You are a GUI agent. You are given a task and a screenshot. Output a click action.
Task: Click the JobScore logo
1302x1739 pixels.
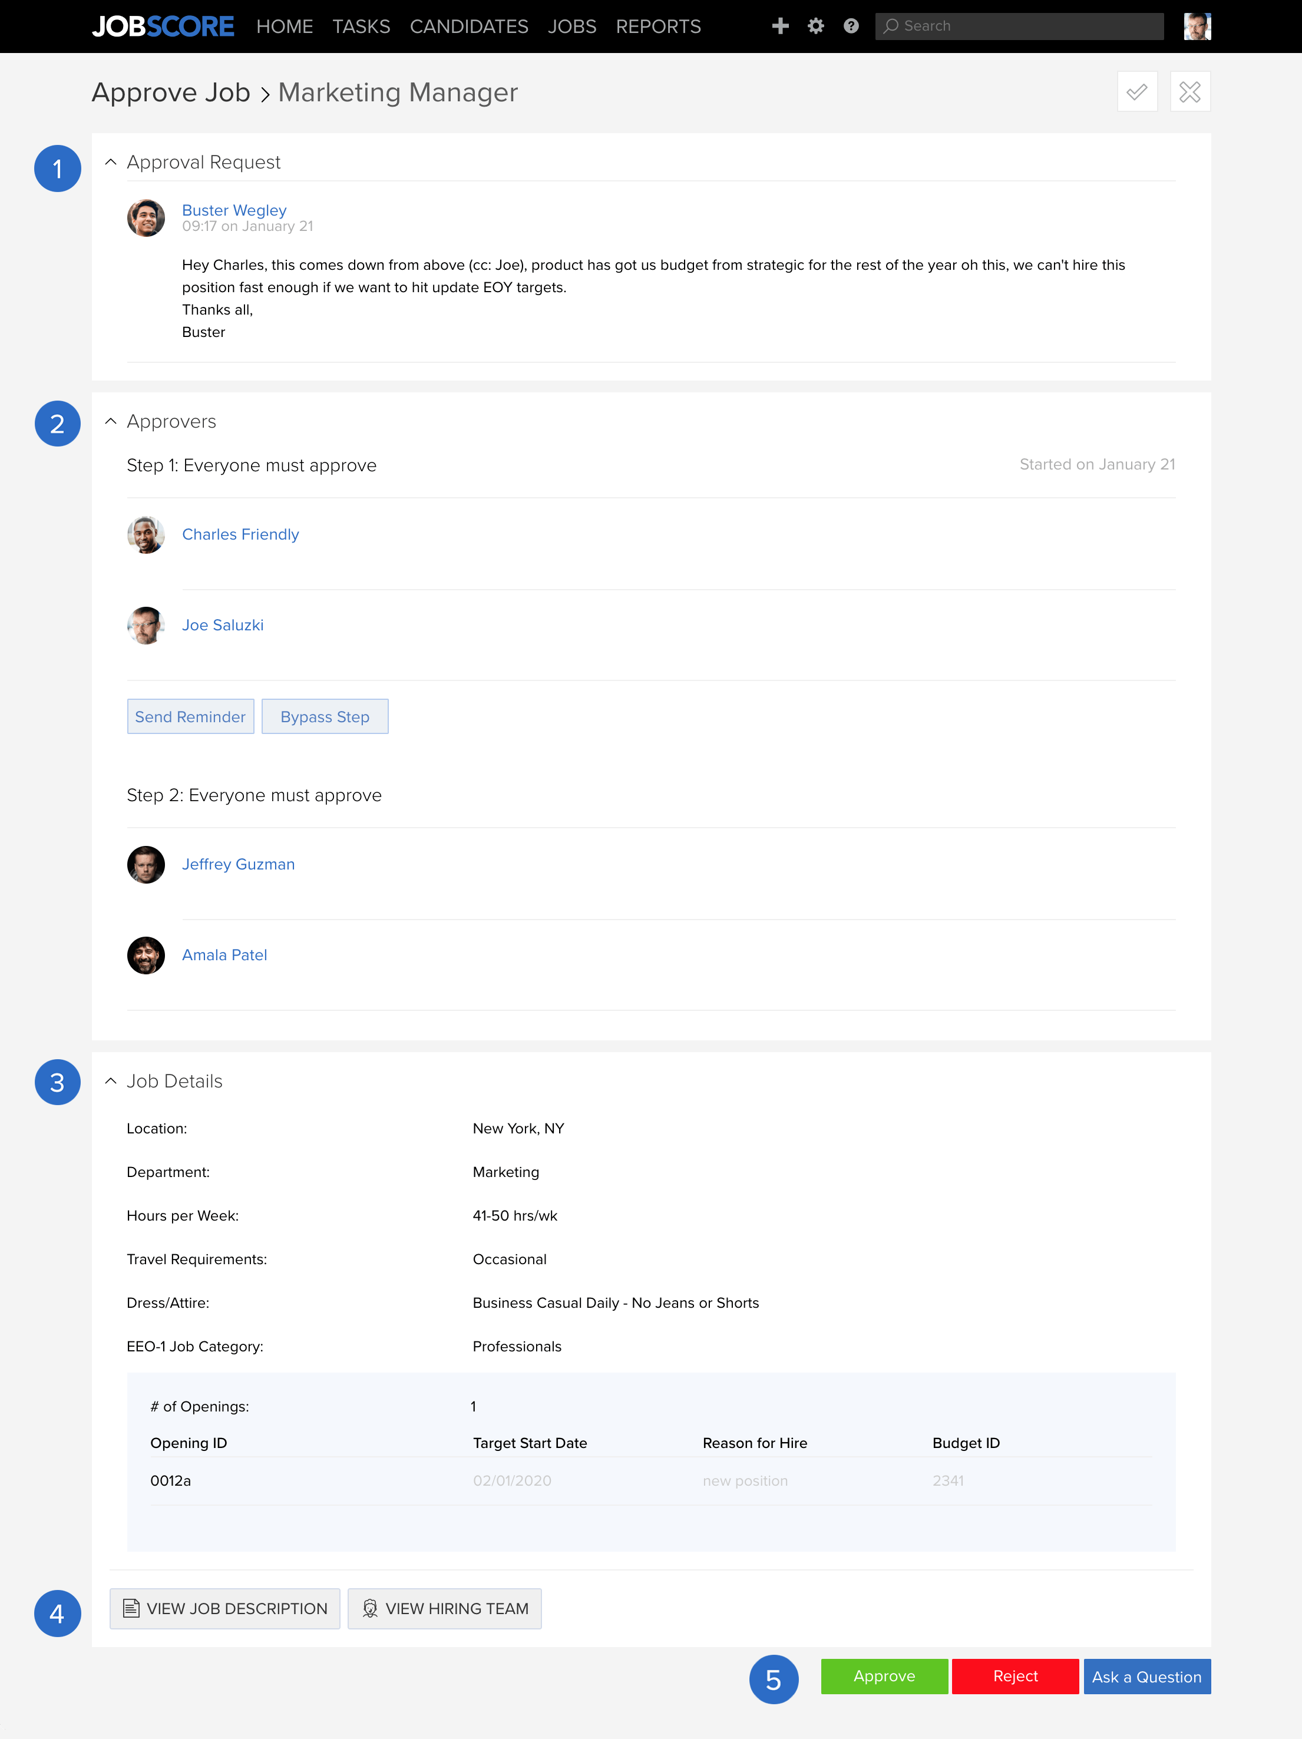tap(163, 27)
